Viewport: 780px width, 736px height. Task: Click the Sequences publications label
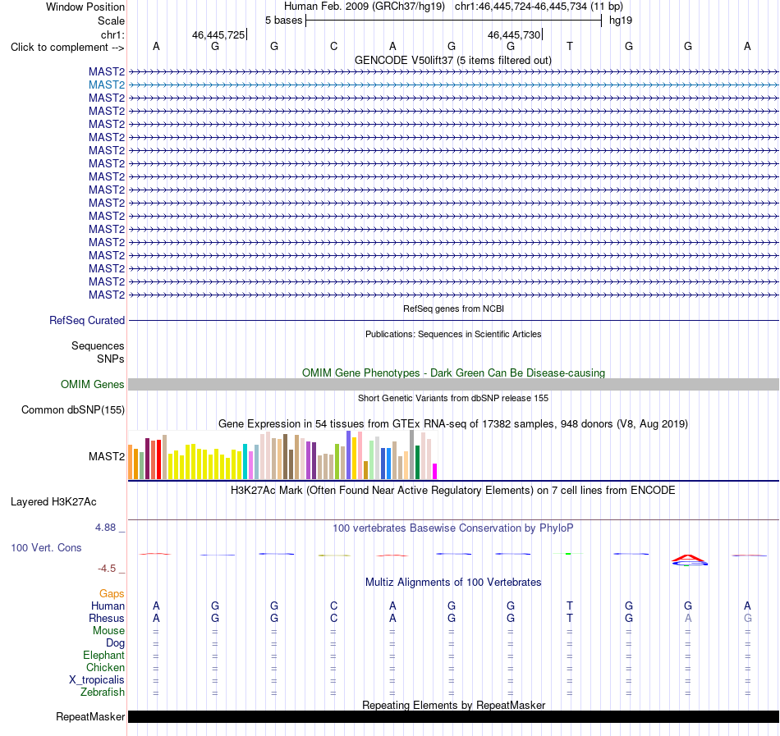click(98, 346)
